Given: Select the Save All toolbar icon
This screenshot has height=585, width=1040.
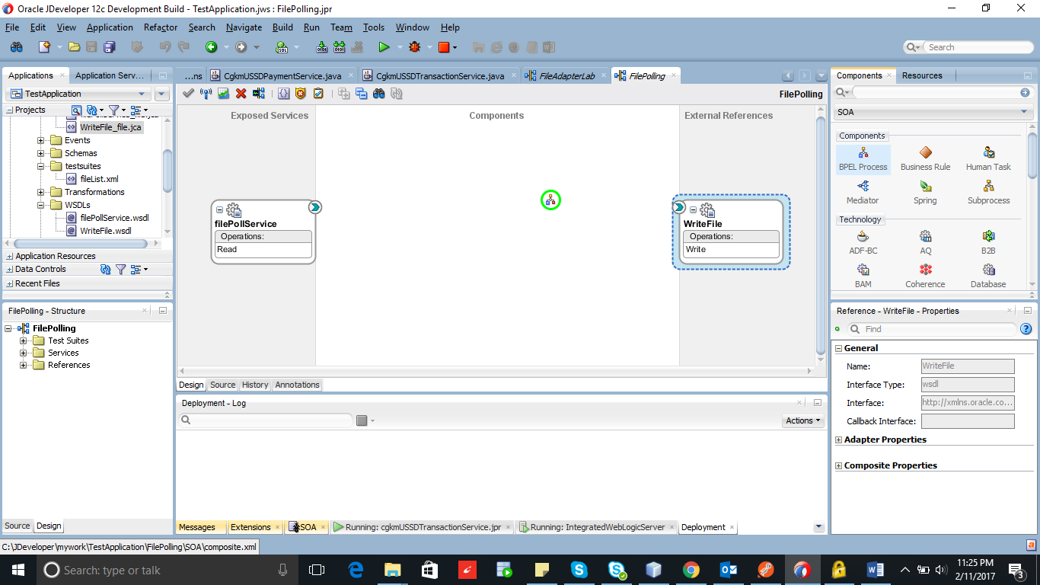Looking at the screenshot, I should point(109,46).
